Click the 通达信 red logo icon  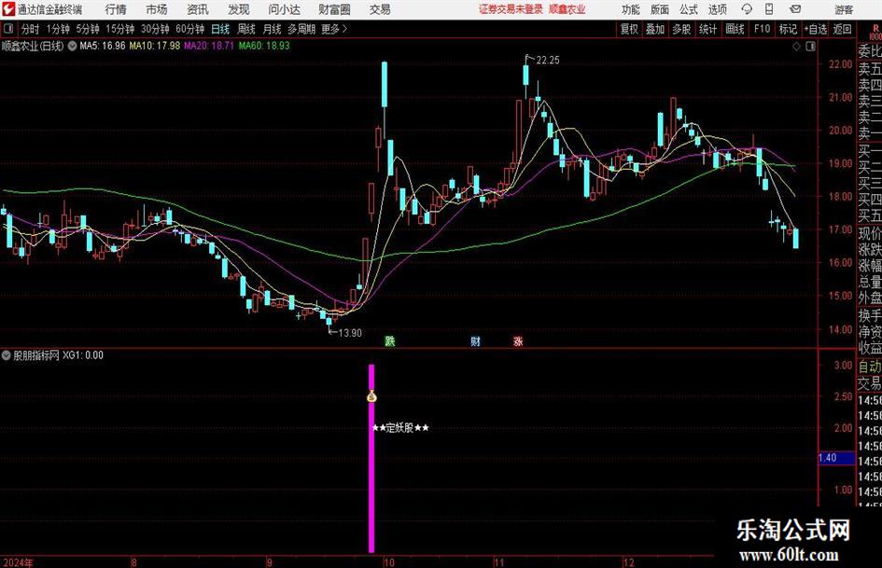(x=8, y=9)
